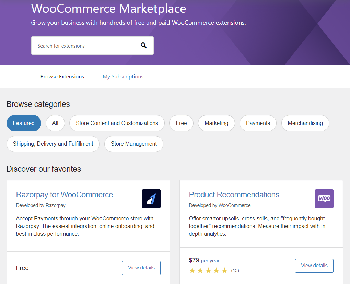
Task: Click the 'Developed by WooCommerce' text
Action: [220, 205]
